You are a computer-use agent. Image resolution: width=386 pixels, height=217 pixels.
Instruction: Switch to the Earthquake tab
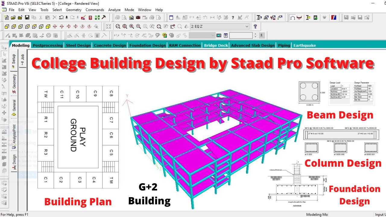pyautogui.click(x=305, y=46)
